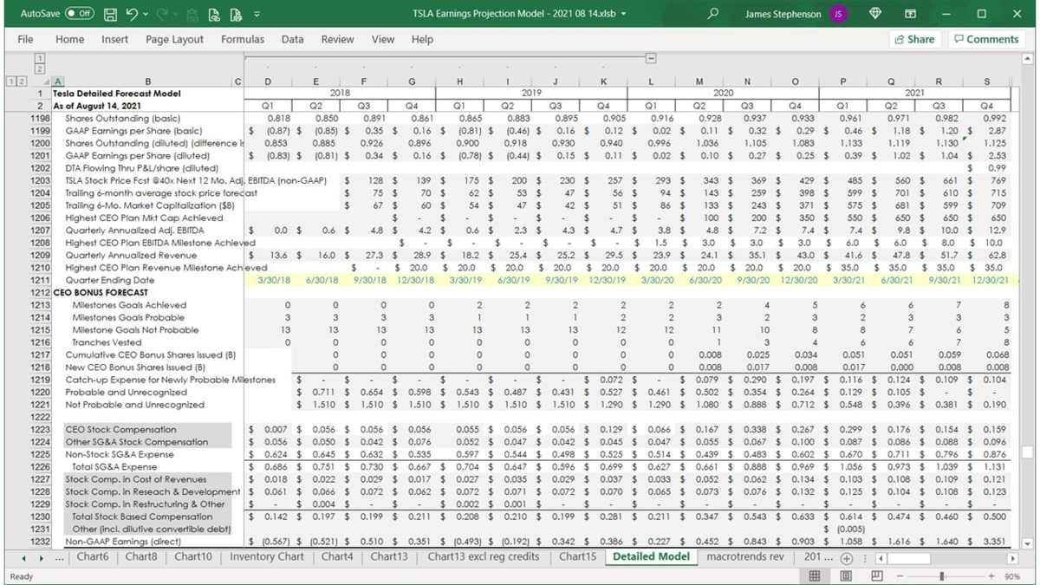Screen dimensions: 1040x585
Task: Click the diamond premium icon
Action: point(874,14)
